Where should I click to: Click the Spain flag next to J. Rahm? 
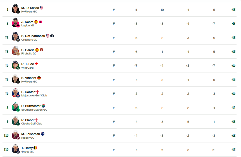[36, 22]
